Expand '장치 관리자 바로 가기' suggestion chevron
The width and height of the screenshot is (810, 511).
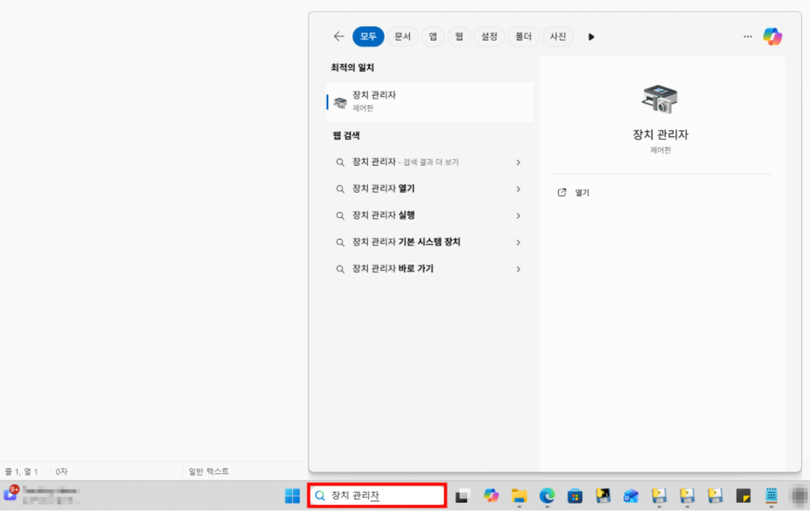click(x=518, y=269)
